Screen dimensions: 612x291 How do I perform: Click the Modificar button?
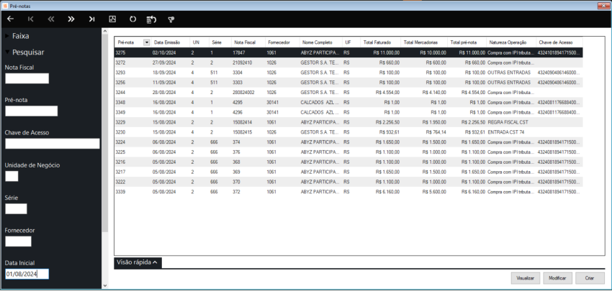click(557, 278)
